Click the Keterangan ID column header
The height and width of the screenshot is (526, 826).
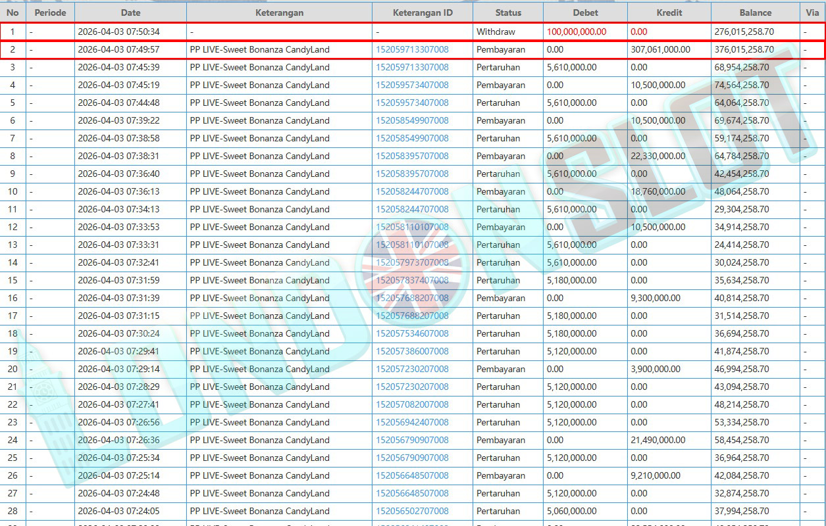[423, 12]
